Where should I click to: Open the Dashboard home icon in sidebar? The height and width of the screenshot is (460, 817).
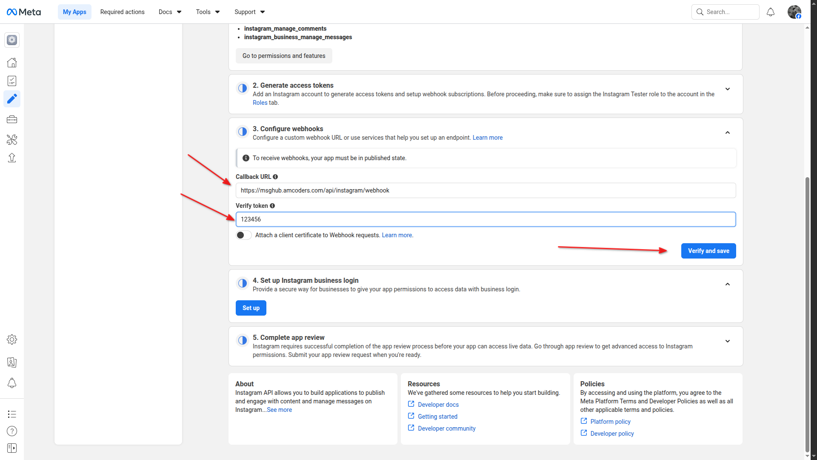[x=12, y=62]
